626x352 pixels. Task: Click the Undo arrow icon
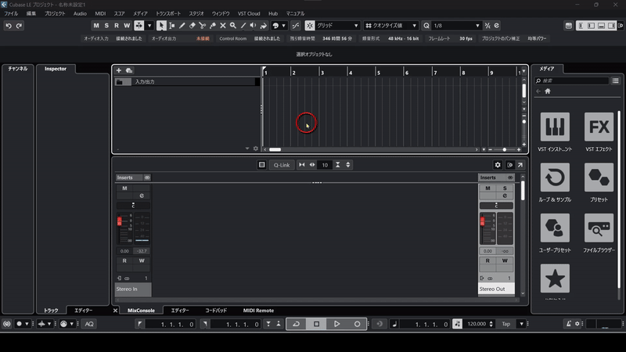[x=9, y=26]
